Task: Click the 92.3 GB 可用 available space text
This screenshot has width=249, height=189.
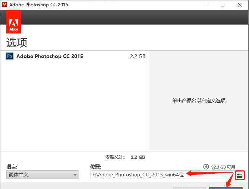Action: [223, 167]
